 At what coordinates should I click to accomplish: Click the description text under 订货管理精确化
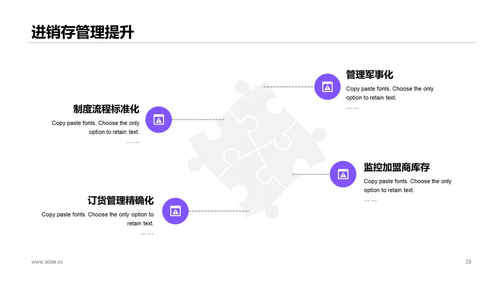[x=97, y=223]
